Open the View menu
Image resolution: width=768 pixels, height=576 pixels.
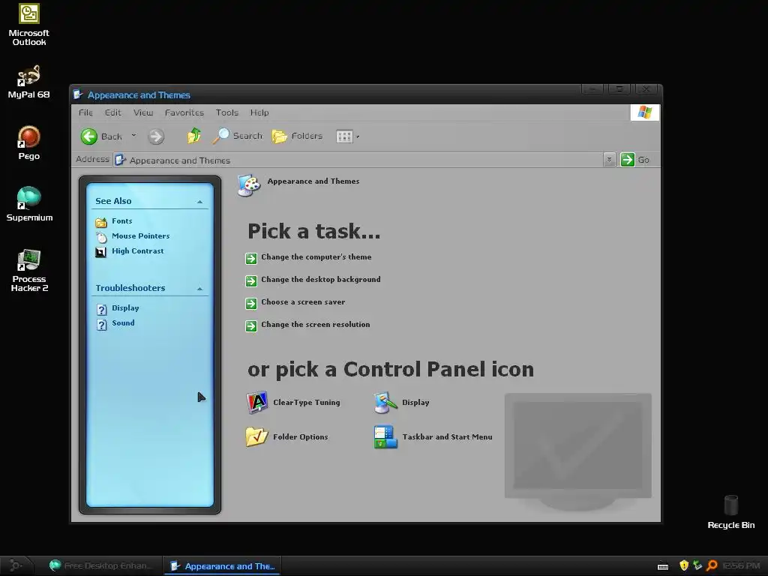click(143, 112)
